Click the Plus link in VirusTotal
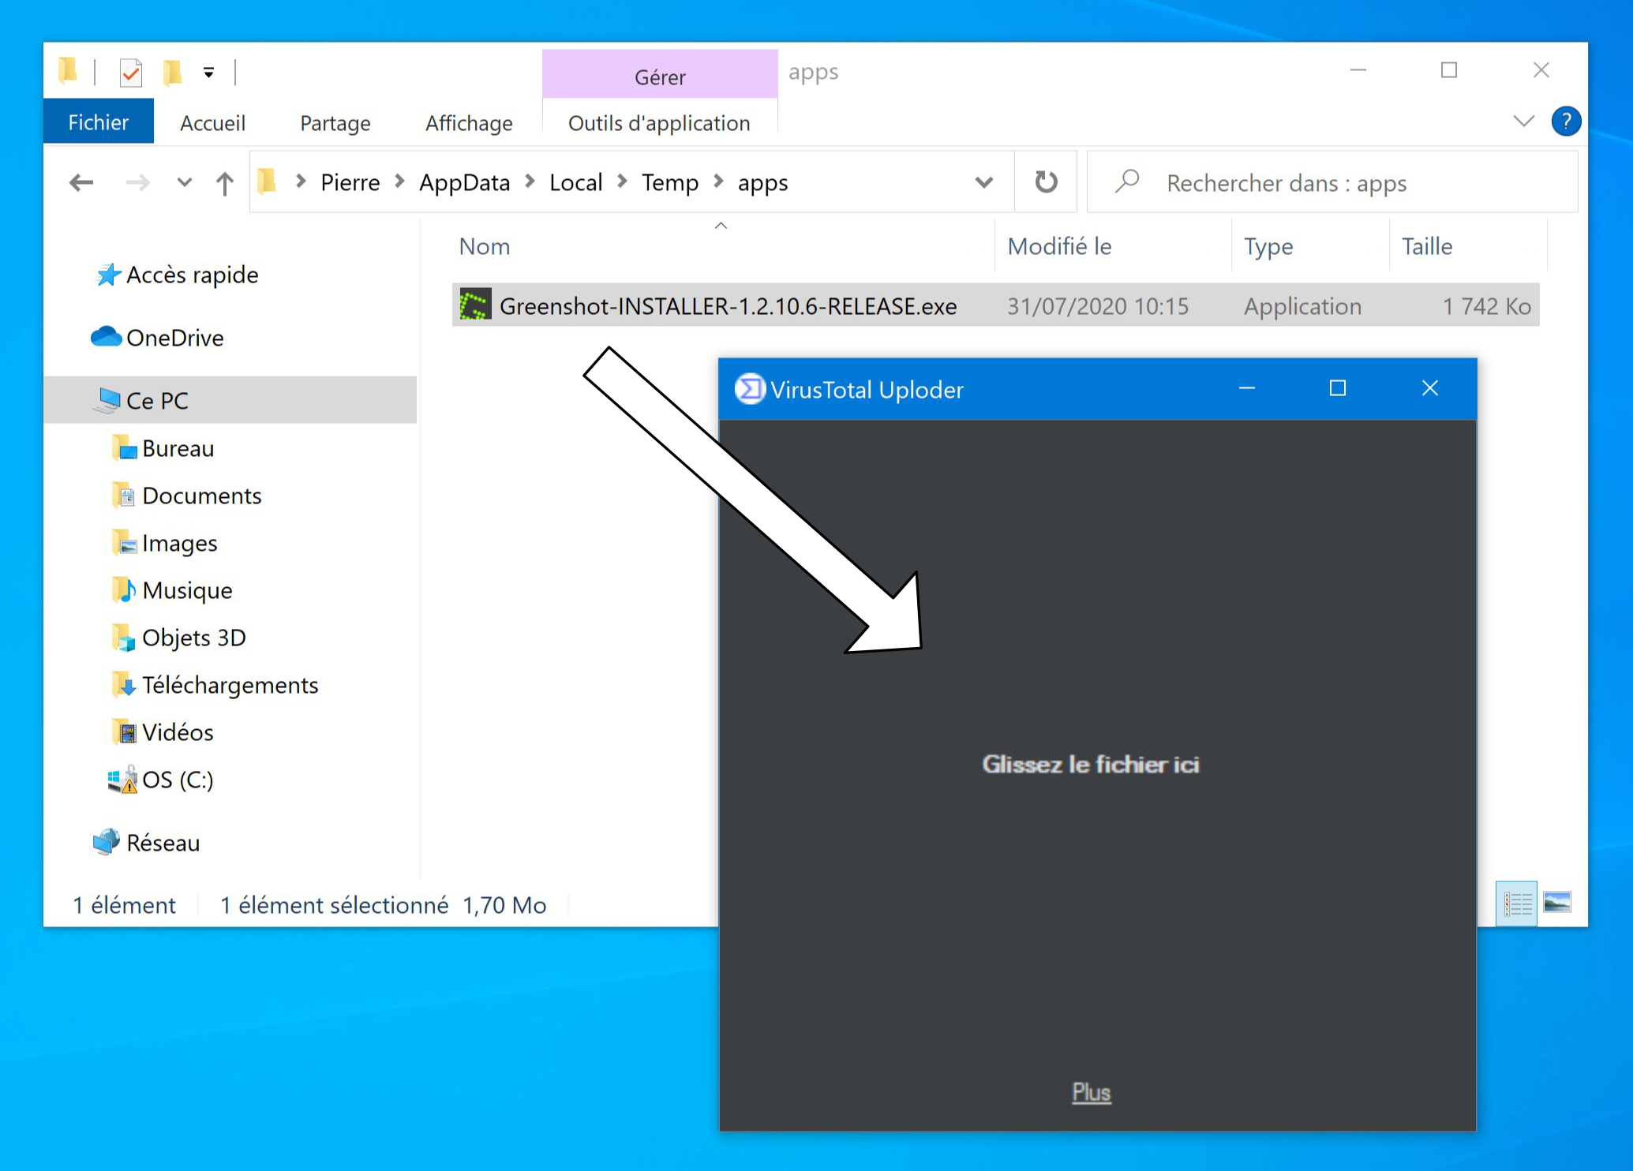Image resolution: width=1633 pixels, height=1171 pixels. click(1092, 1092)
